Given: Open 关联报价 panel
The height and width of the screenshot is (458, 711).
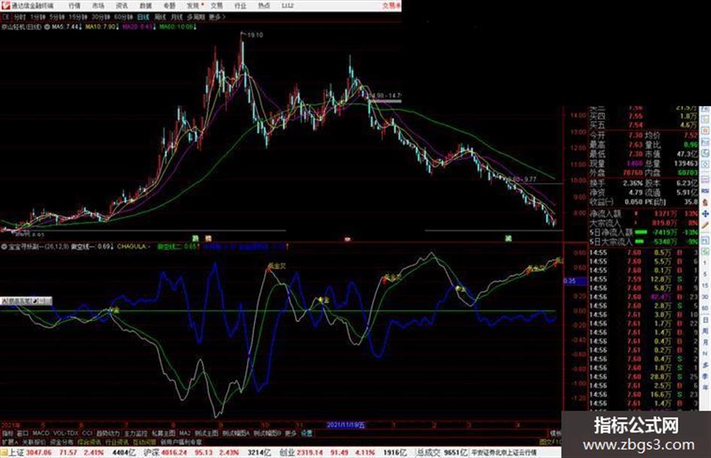Looking at the screenshot, I should (x=34, y=441).
